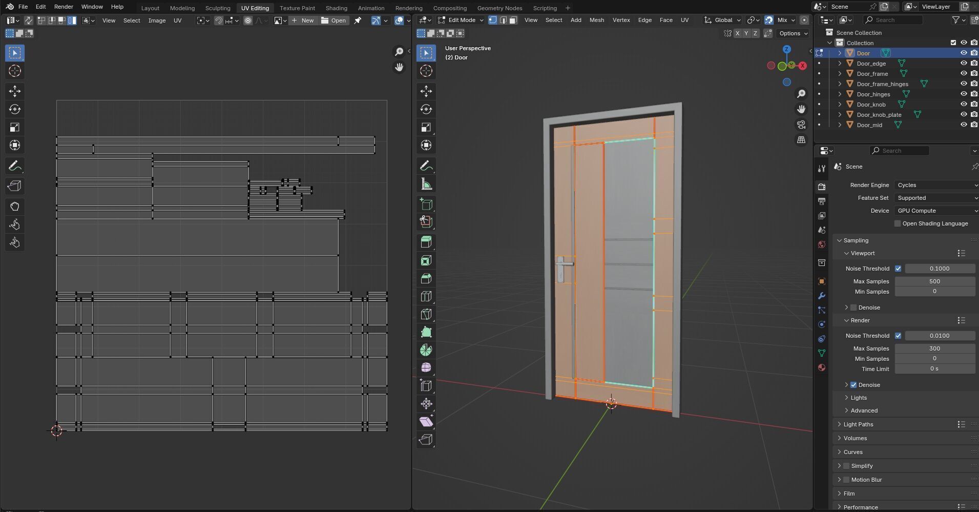The width and height of the screenshot is (979, 512).
Task: Toggle X axis mirror button
Action: [737, 33]
